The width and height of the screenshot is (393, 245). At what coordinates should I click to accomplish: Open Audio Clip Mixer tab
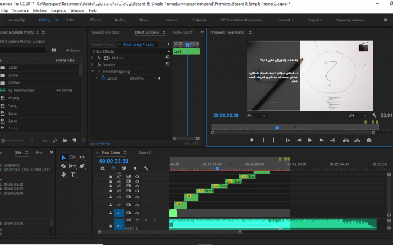pos(182,32)
